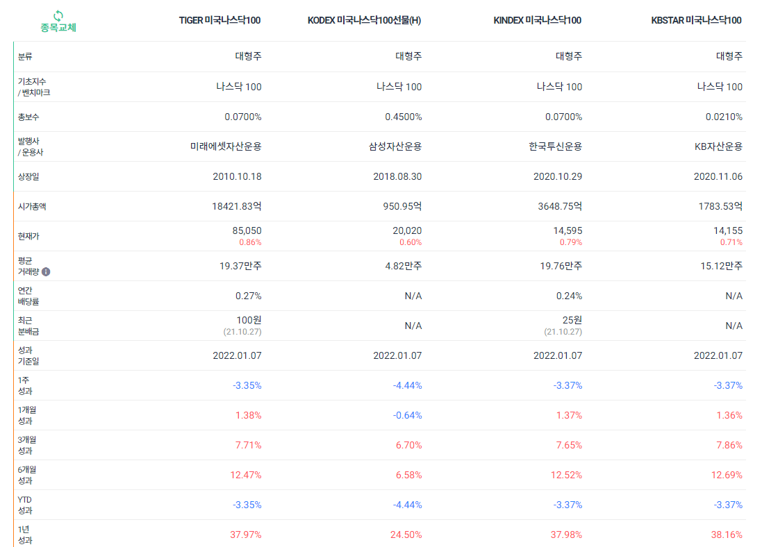Click the 15.12만주 average volume

(722, 267)
